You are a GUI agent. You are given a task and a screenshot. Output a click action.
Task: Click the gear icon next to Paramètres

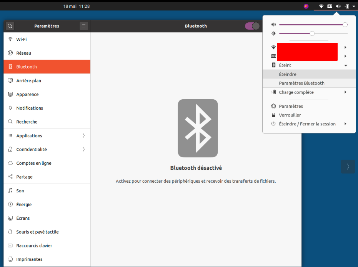click(x=273, y=106)
